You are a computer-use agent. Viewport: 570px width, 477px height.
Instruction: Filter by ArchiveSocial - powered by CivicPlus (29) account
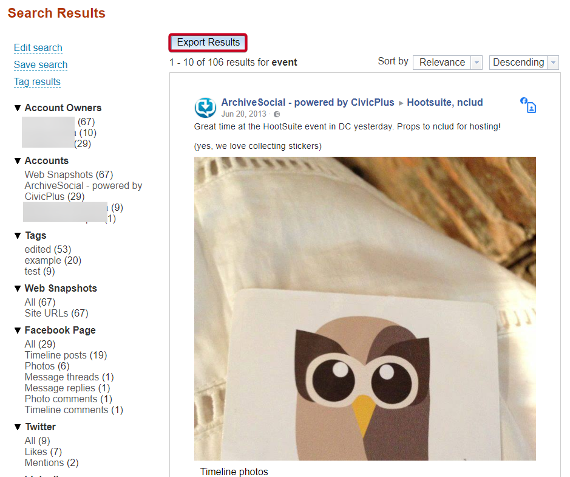point(83,191)
